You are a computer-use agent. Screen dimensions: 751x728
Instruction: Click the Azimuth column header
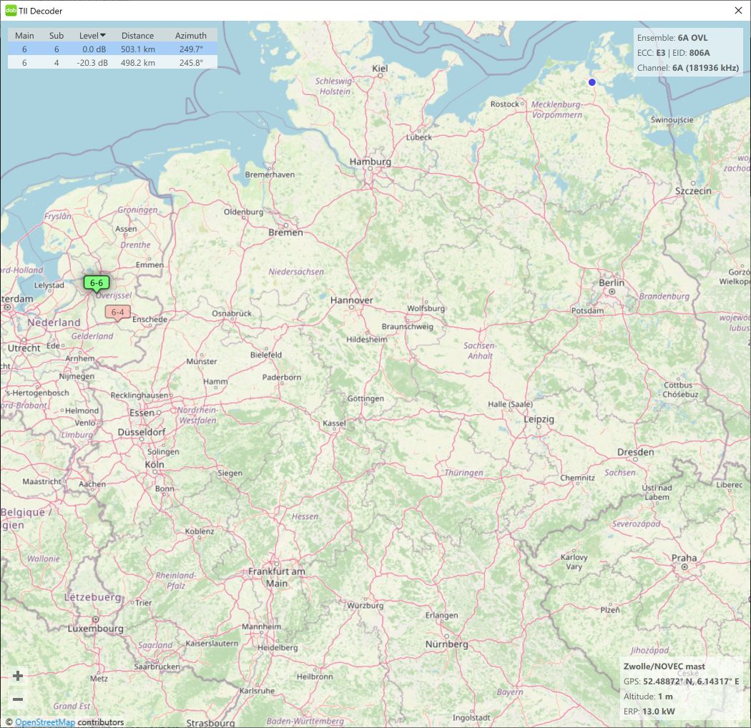point(190,35)
